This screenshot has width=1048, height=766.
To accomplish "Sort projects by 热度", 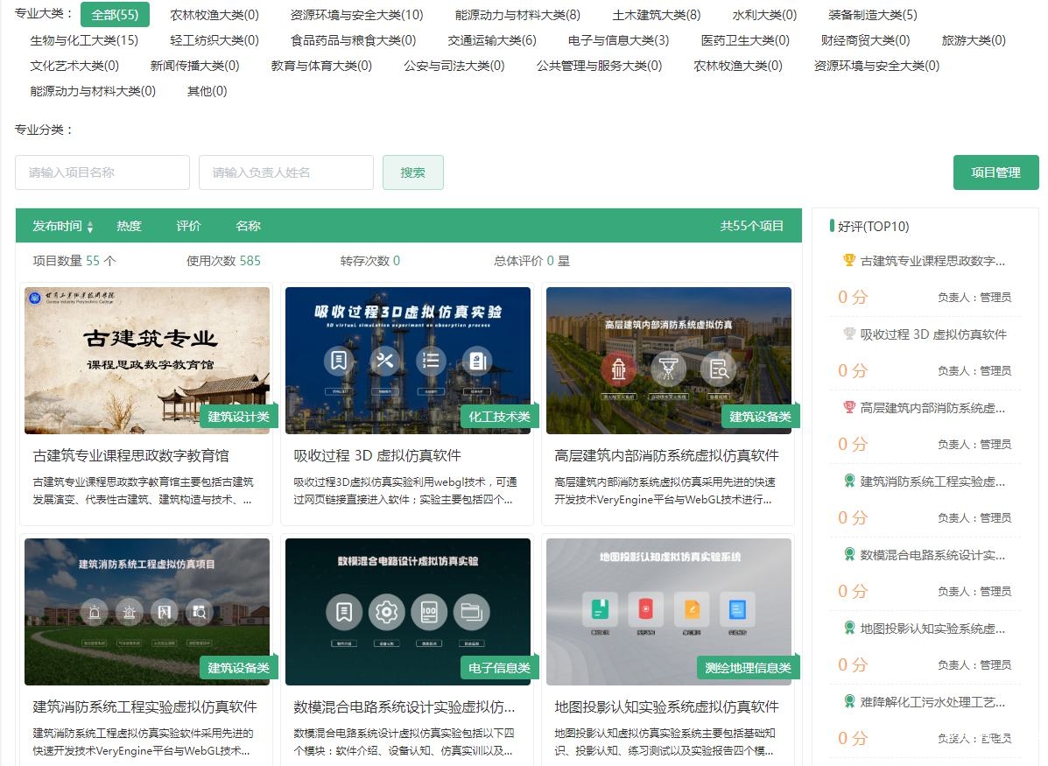I will pos(129,226).
